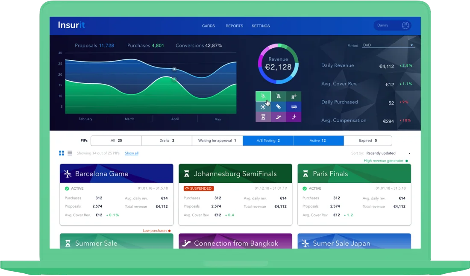Viewport: 470px width, 276px height.
Task: Select the bus transport category tile
Action: click(x=294, y=107)
